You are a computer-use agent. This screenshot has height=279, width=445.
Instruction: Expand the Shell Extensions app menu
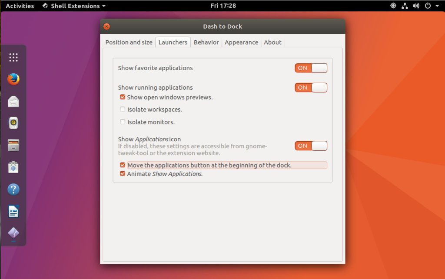coord(74,6)
